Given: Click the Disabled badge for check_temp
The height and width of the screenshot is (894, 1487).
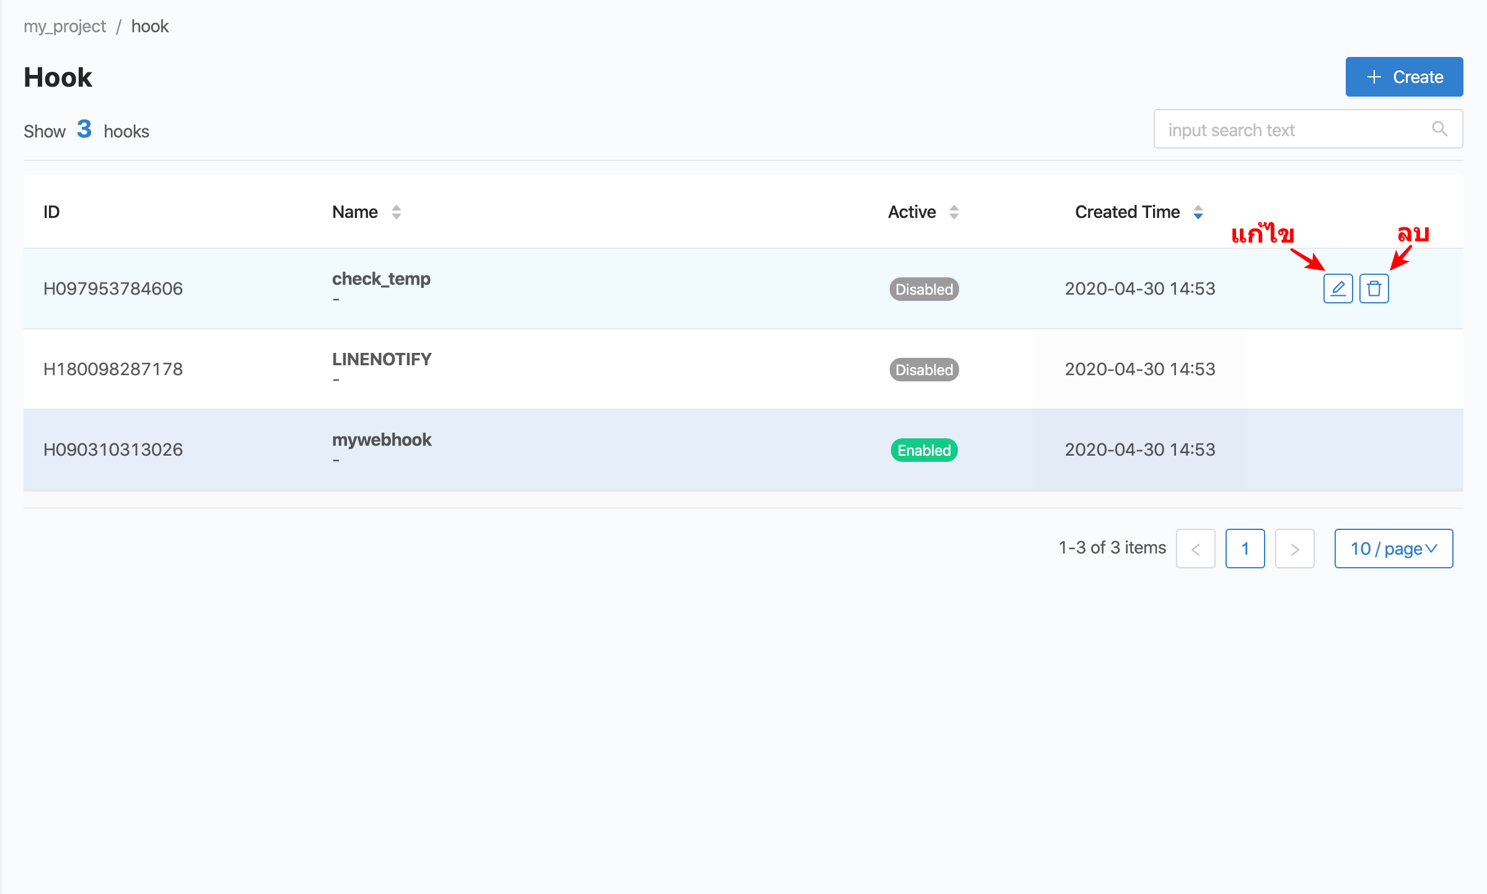Looking at the screenshot, I should tap(924, 289).
